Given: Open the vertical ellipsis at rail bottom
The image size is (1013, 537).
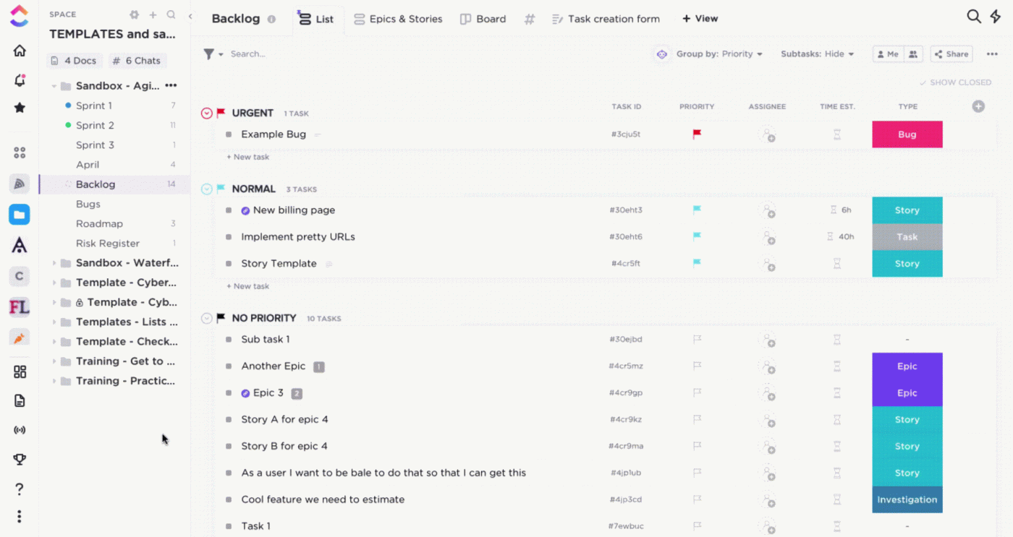Looking at the screenshot, I should coord(20,517).
